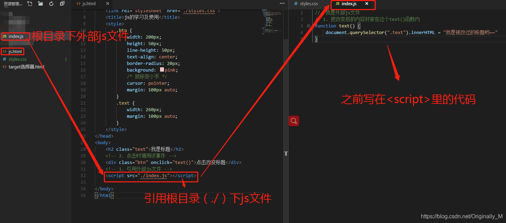
Task: Click the pink background color swatch
Action: (162, 69)
